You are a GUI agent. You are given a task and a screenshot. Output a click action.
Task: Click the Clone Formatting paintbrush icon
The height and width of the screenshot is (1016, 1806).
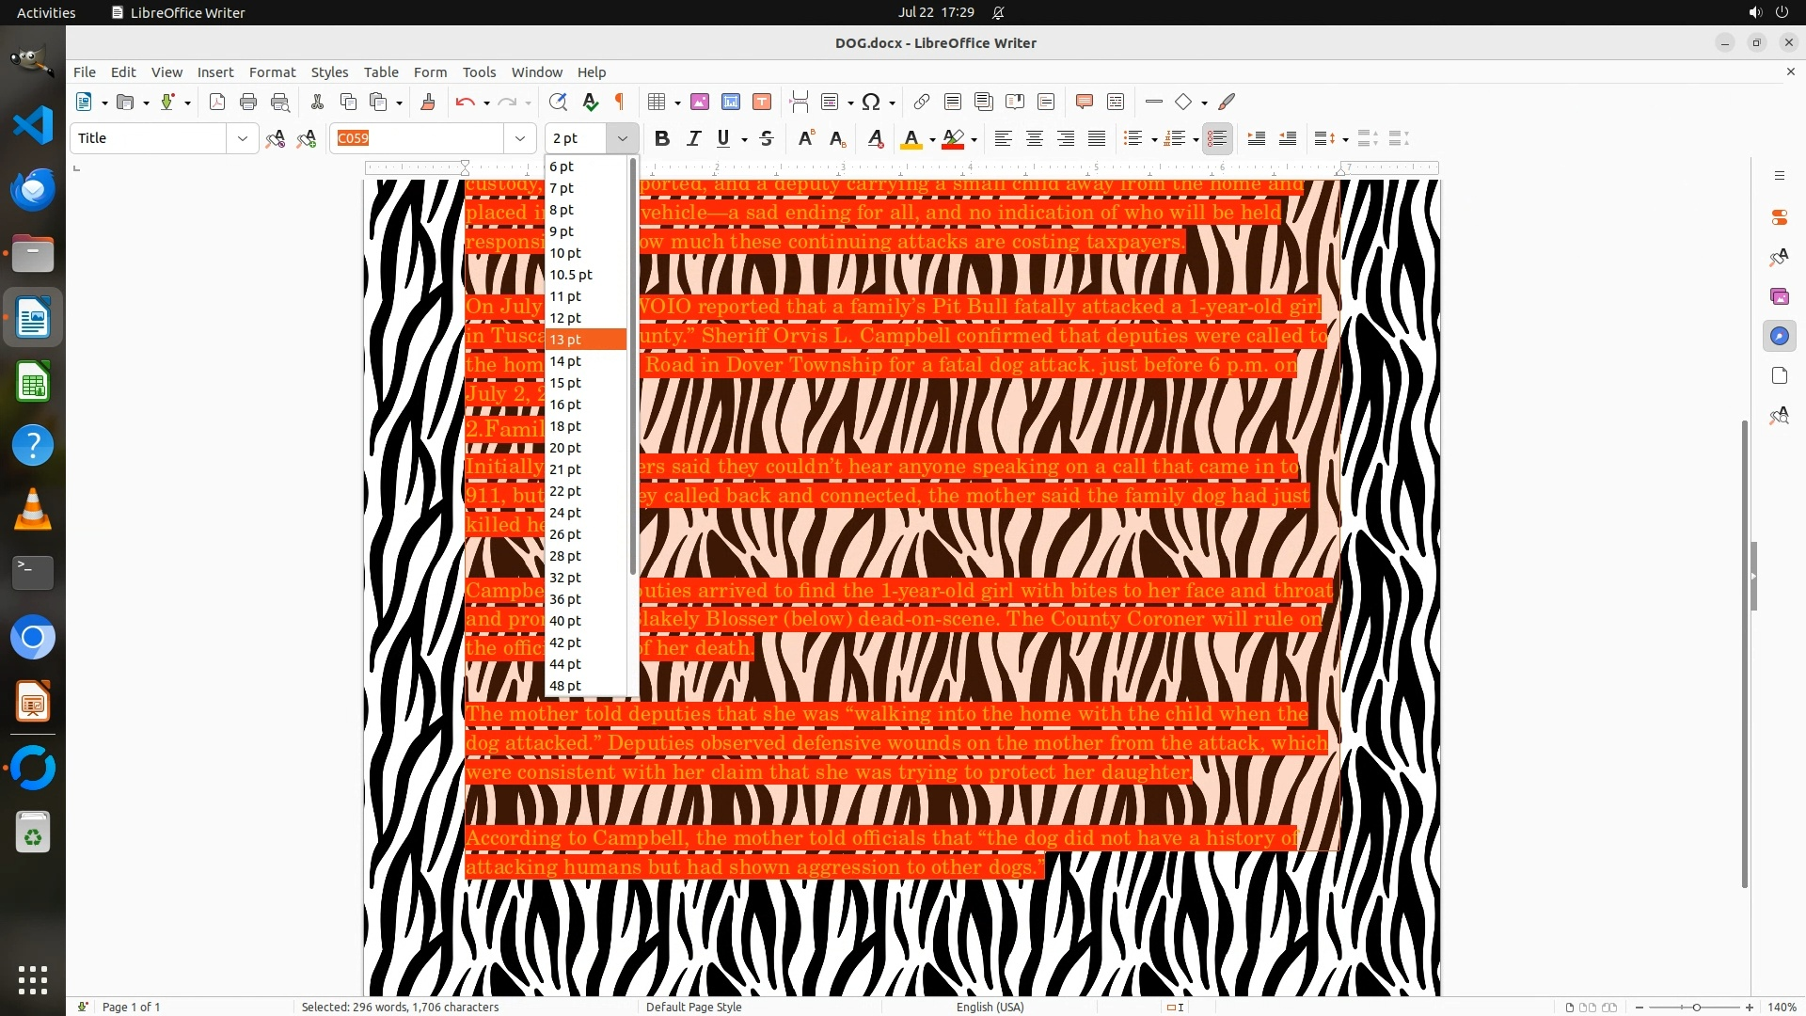point(428,102)
